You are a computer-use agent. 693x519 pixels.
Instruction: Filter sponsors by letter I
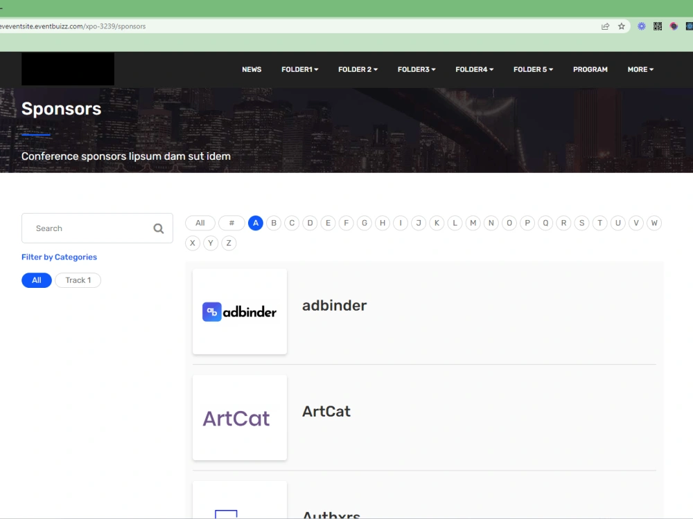[x=401, y=223]
